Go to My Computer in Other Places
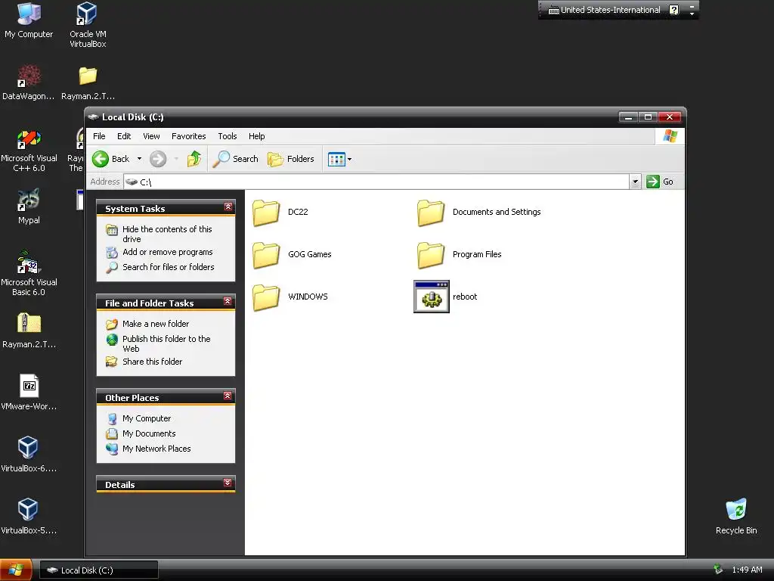774x581 pixels. (146, 418)
